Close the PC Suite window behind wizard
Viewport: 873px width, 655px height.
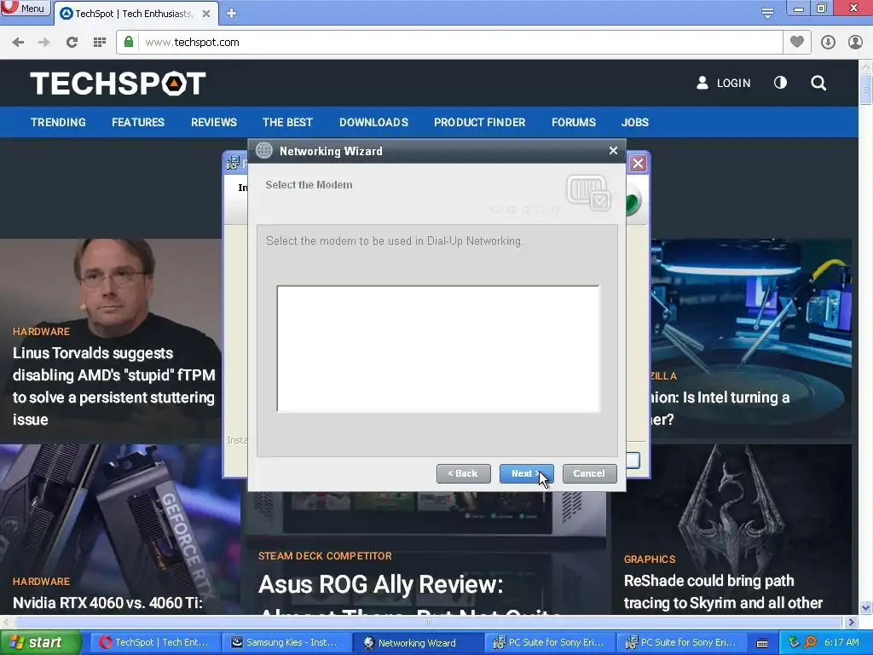pos(638,163)
